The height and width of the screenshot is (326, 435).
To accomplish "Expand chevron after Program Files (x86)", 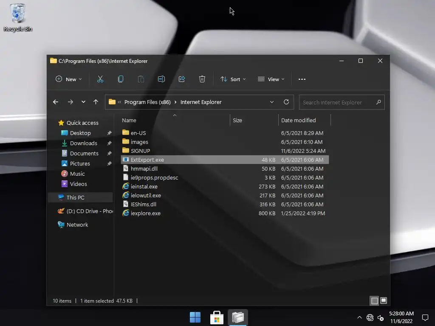I will pyautogui.click(x=175, y=102).
